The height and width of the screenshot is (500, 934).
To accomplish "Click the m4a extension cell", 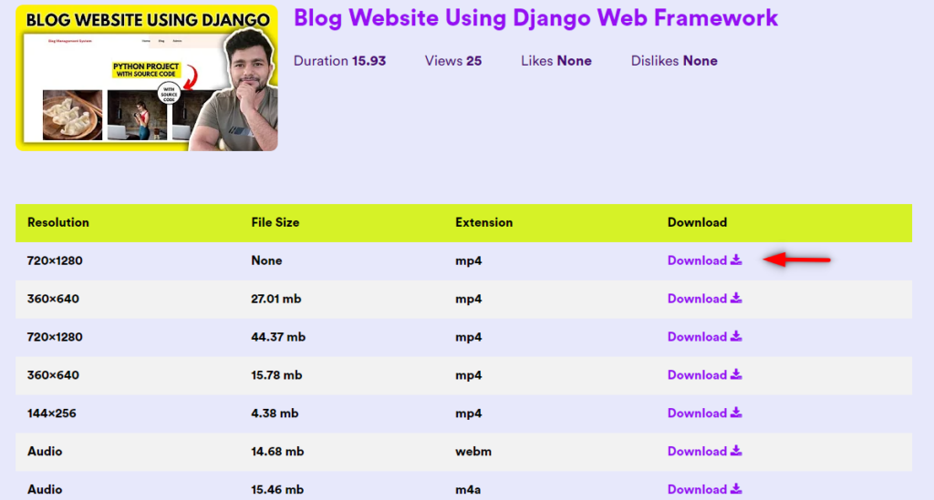I will (x=468, y=489).
